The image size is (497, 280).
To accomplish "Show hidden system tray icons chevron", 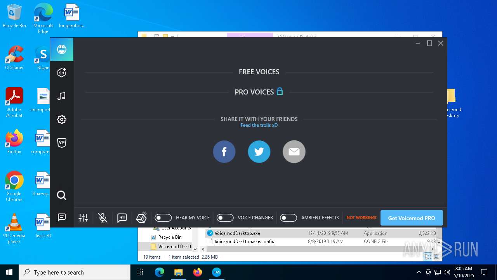I will pyautogui.click(x=419, y=272).
